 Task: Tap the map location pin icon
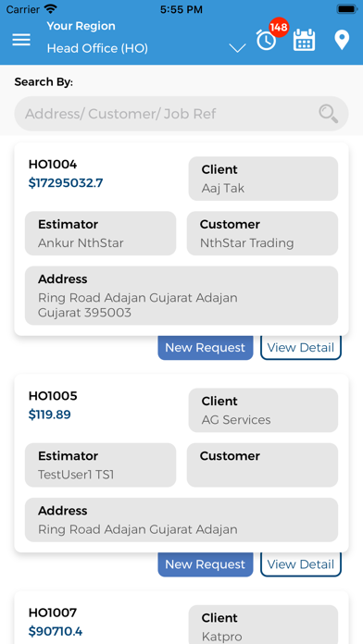[x=342, y=41]
